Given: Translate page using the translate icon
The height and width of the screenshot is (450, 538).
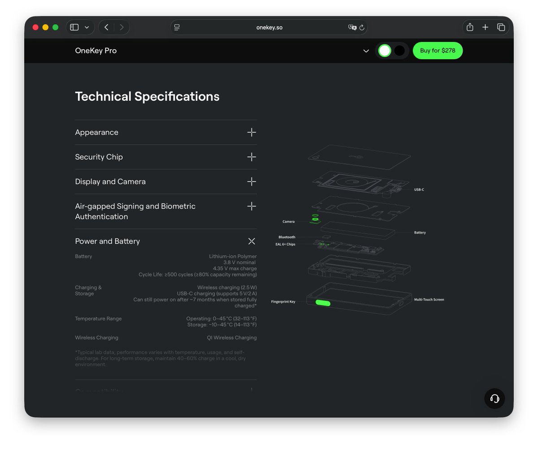Looking at the screenshot, I should 352,27.
